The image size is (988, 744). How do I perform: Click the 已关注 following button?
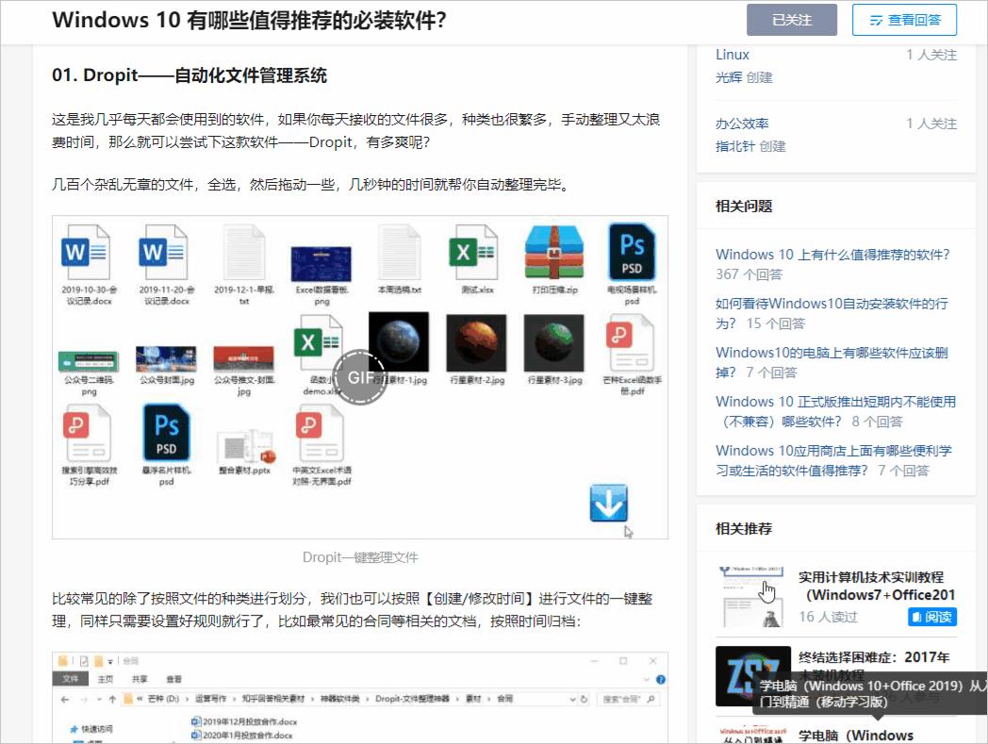(x=791, y=20)
